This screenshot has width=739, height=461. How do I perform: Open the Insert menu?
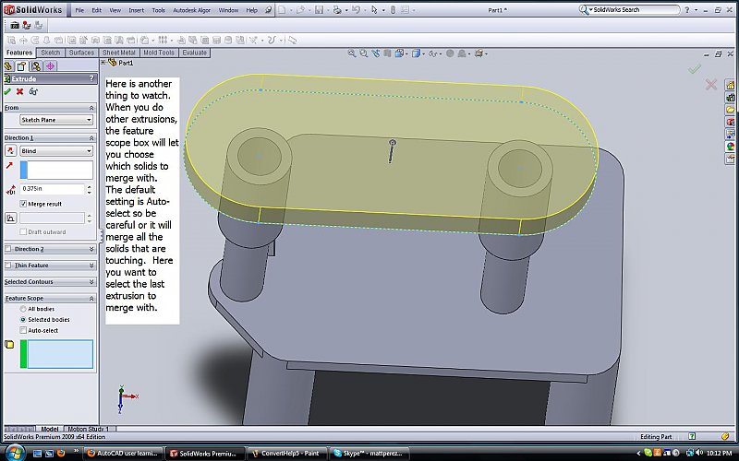[x=136, y=9]
